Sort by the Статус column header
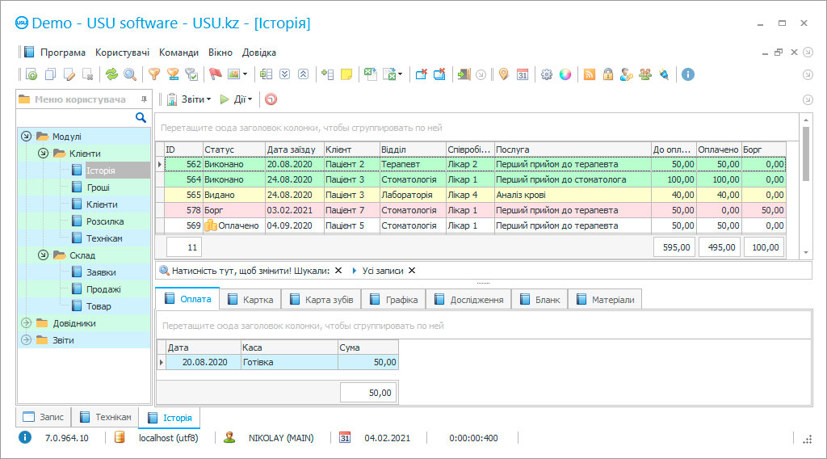The height and width of the screenshot is (459, 827). click(233, 149)
